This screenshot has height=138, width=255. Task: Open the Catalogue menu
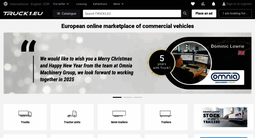[66, 13]
